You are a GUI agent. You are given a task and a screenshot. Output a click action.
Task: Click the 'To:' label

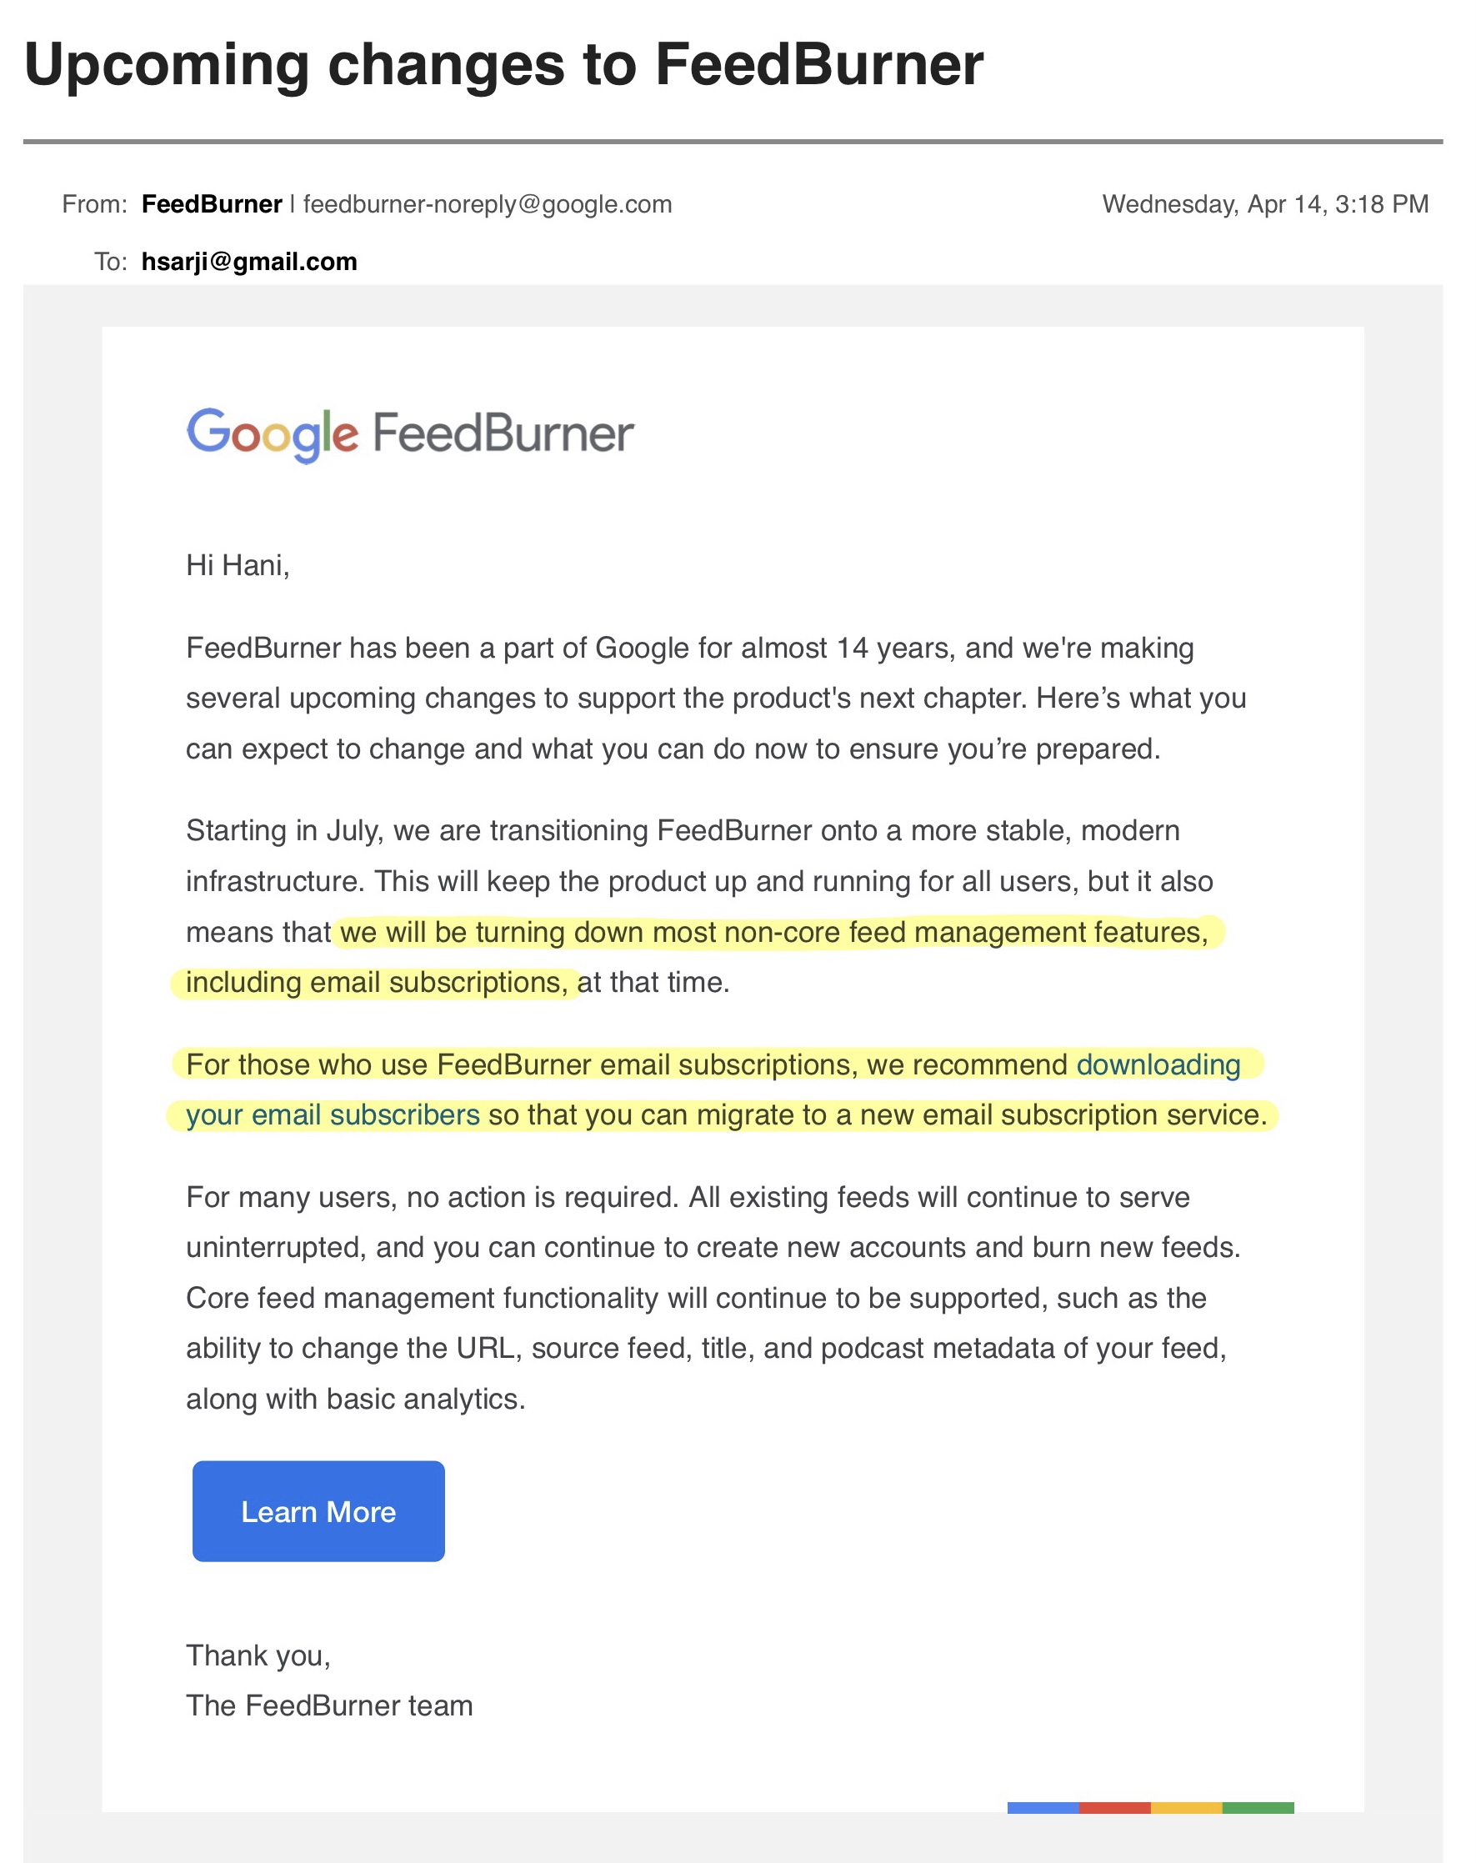pyautogui.click(x=111, y=261)
